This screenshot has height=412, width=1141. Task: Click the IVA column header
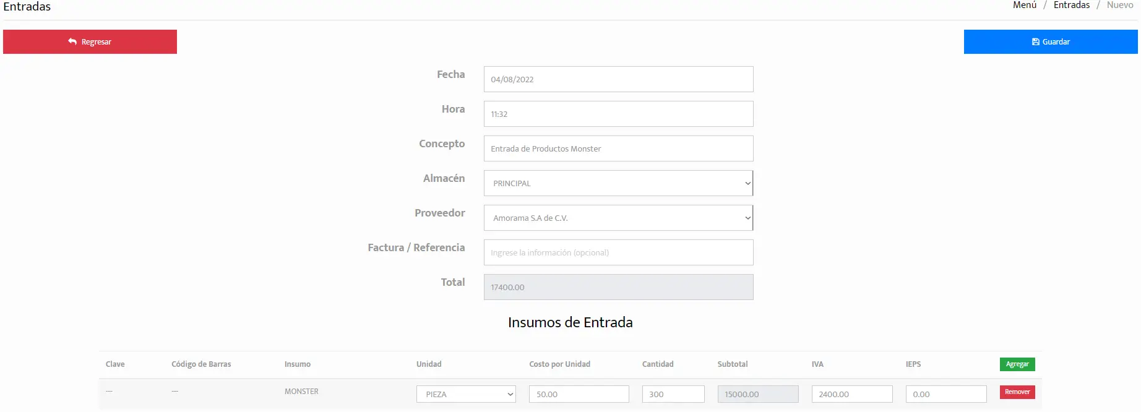coord(817,364)
